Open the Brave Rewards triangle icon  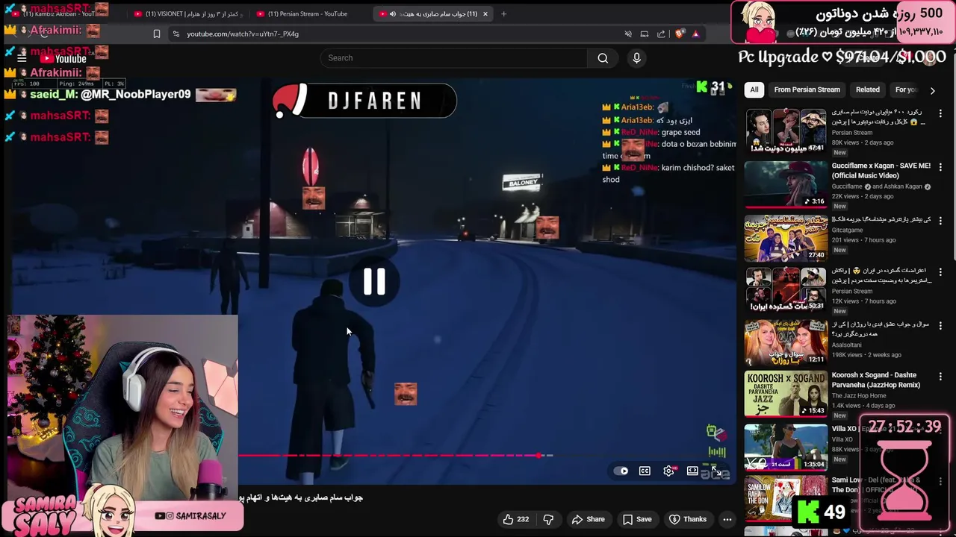click(x=695, y=34)
